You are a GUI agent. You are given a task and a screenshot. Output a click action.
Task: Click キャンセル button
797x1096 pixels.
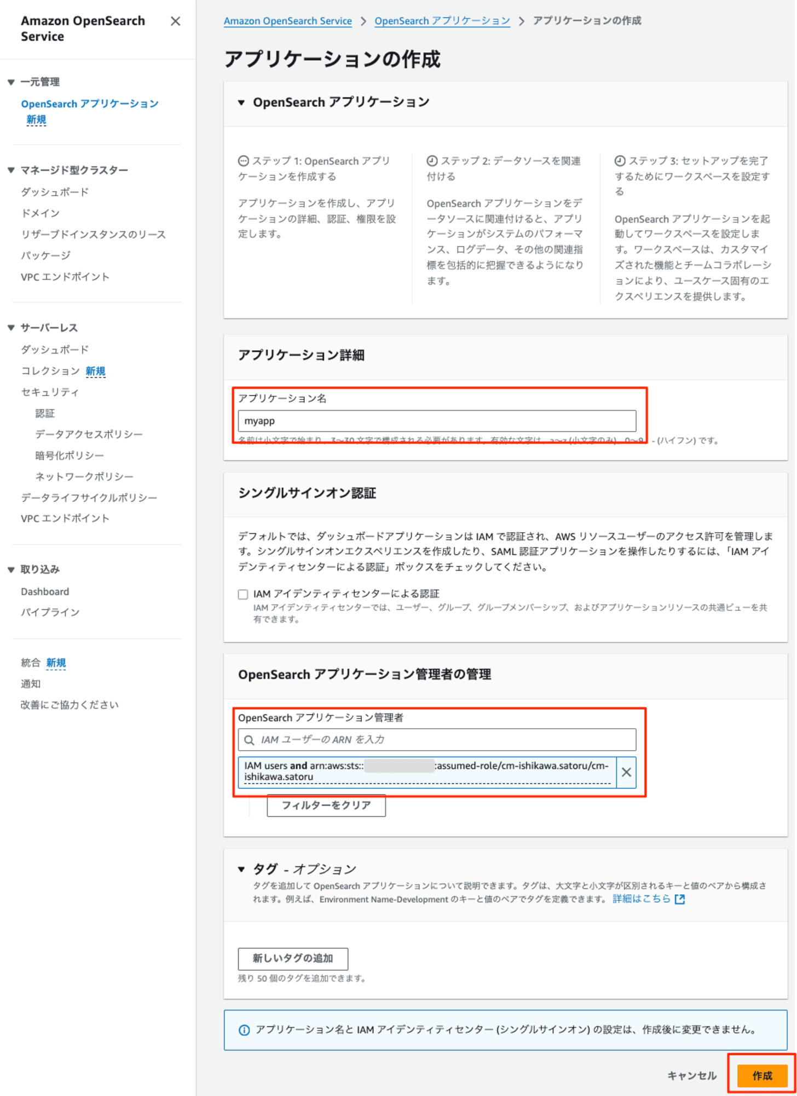(x=692, y=1076)
